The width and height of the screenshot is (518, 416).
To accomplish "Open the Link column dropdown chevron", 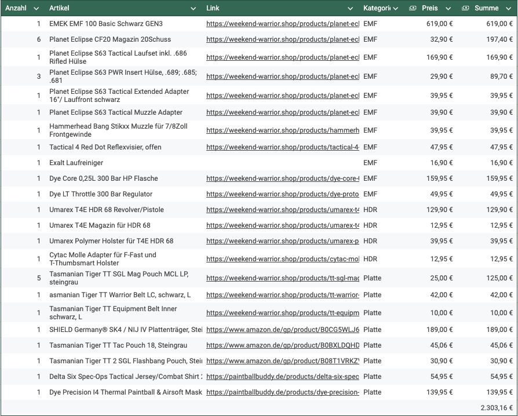I will click(x=350, y=9).
